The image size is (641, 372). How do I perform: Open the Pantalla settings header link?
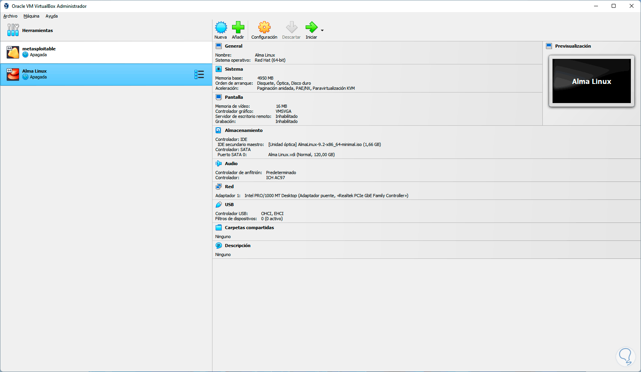234,97
